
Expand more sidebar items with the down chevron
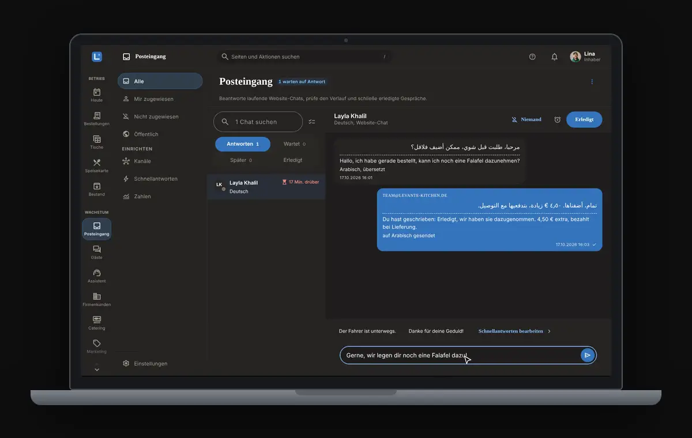click(x=96, y=369)
